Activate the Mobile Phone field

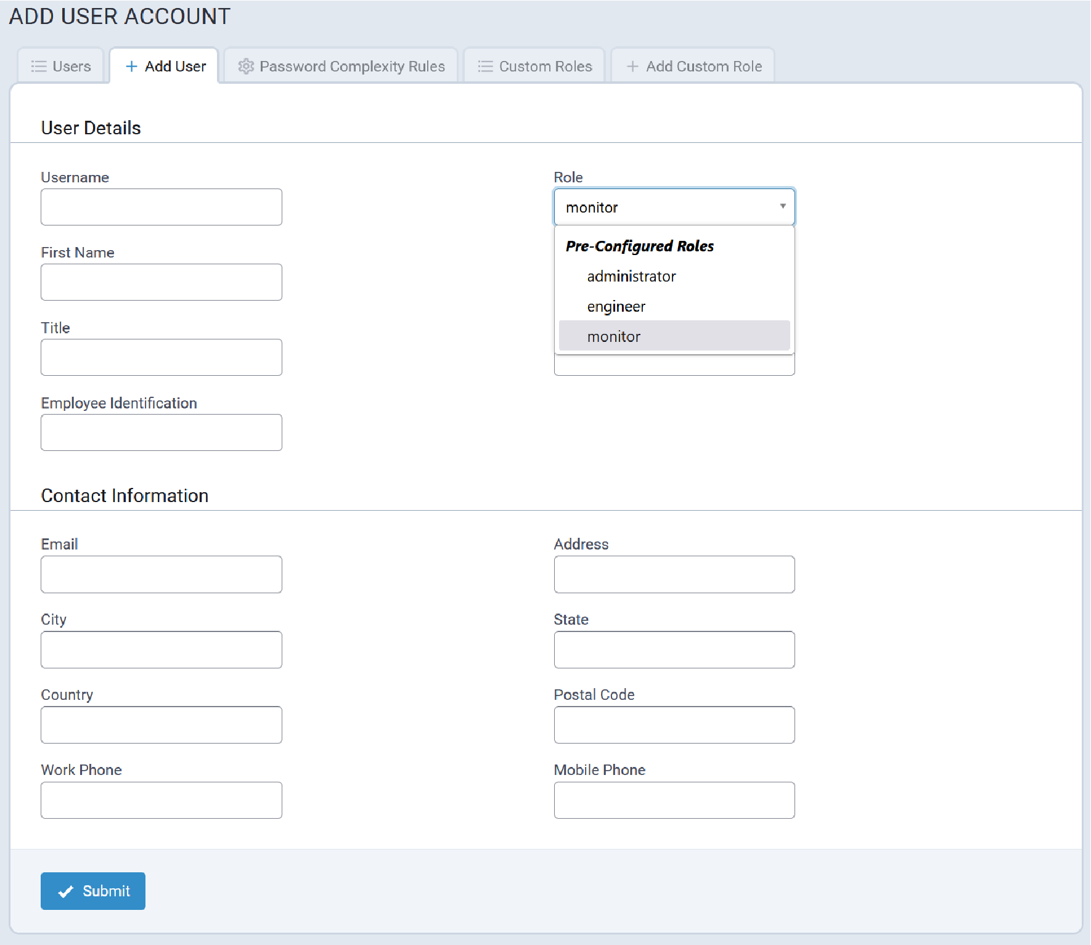coord(674,800)
